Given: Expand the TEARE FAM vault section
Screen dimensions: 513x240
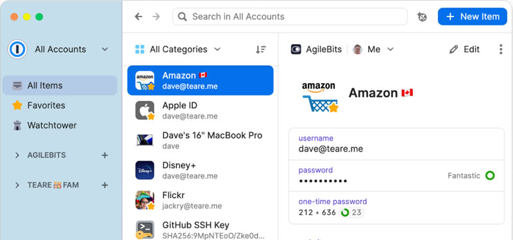Looking at the screenshot, I should [x=17, y=185].
